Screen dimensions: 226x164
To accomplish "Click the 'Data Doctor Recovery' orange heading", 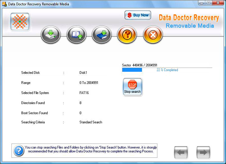I will point(189,18).
